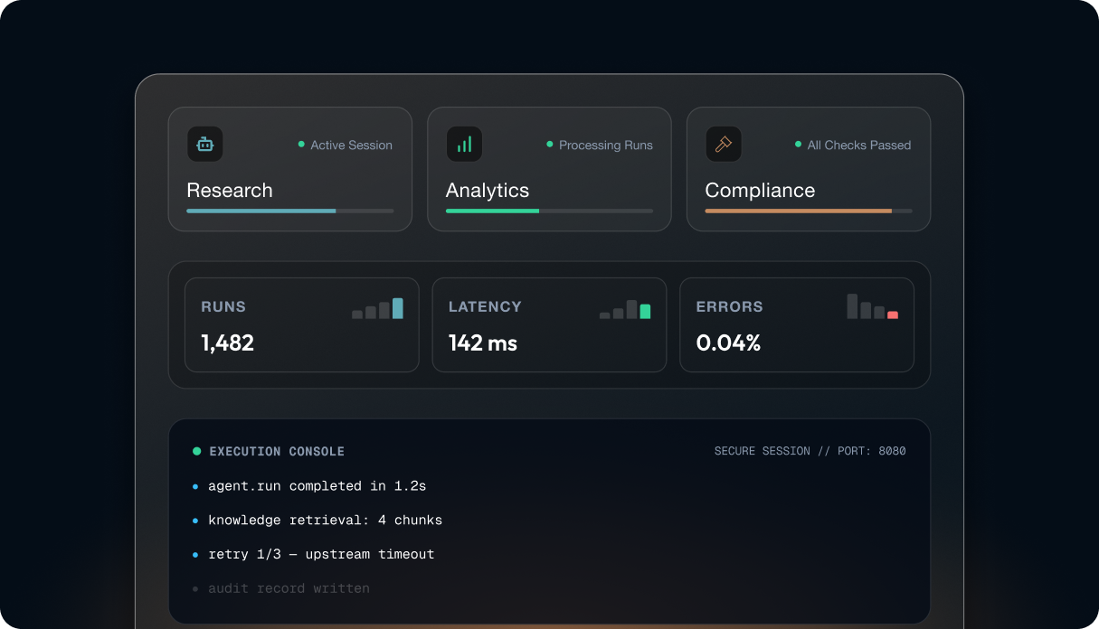Click the Processing Runs status label
This screenshot has width=1099, height=629.
[606, 145]
